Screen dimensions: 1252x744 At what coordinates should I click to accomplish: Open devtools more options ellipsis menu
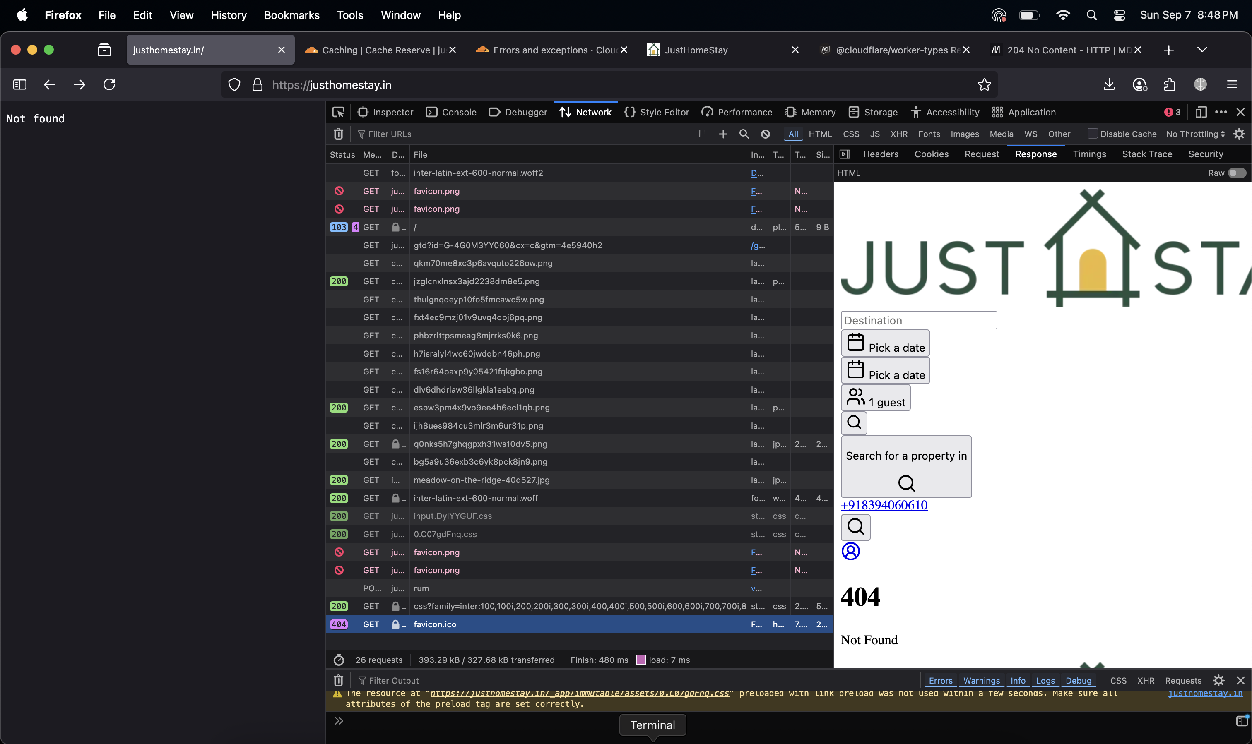pos(1221,112)
